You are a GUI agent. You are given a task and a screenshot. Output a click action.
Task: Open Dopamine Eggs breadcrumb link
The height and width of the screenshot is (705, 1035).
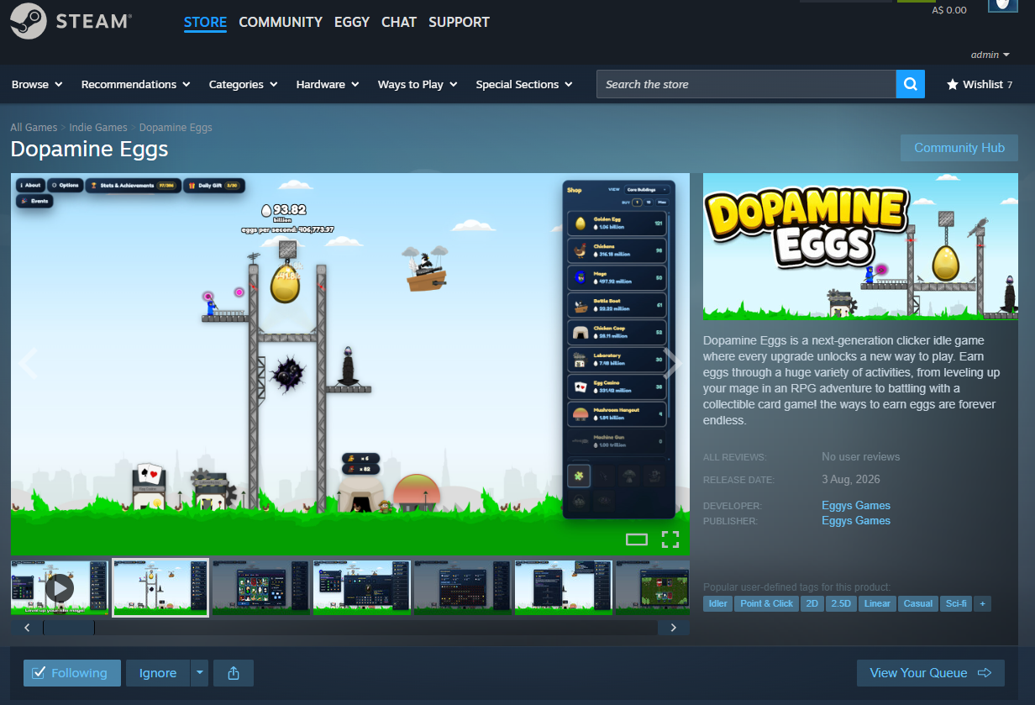click(176, 128)
